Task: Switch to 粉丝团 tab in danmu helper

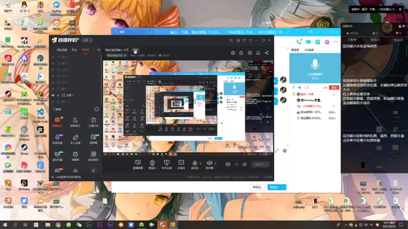Action: (x=398, y=40)
